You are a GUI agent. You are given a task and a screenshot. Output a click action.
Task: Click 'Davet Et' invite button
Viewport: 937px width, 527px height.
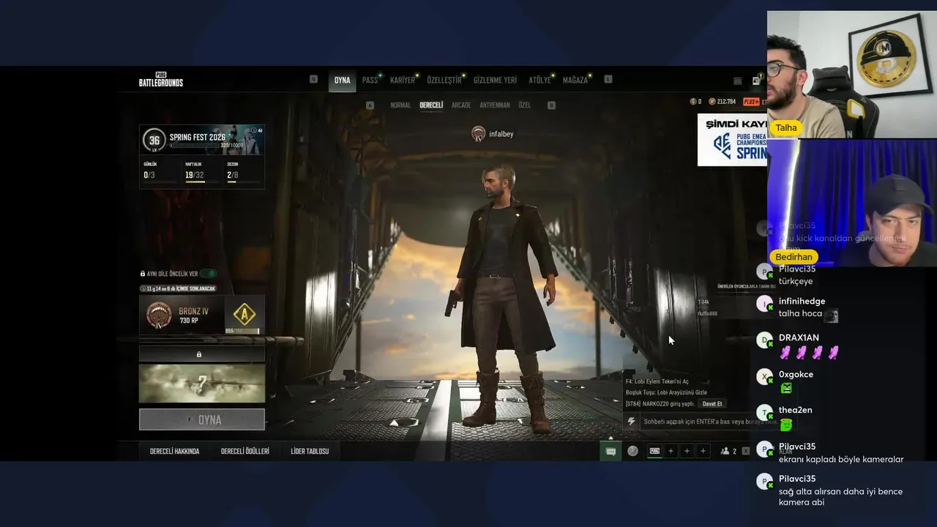(x=712, y=404)
